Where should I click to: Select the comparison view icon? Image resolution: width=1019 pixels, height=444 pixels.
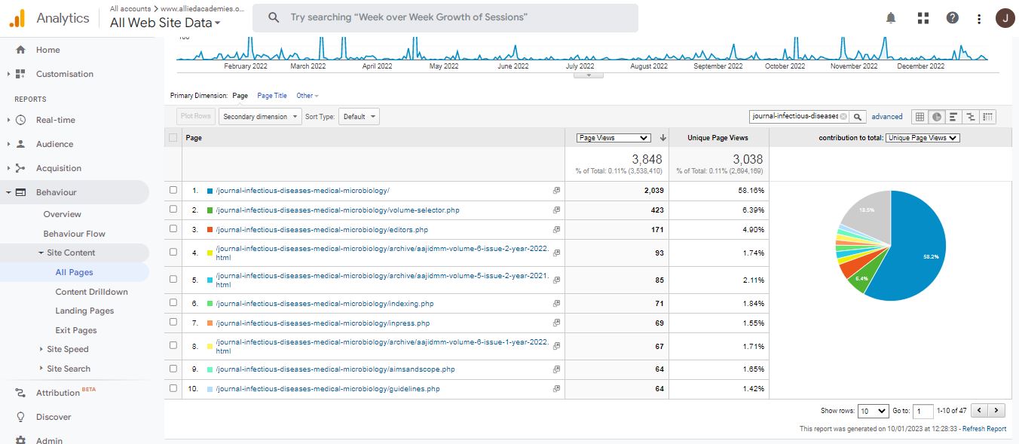coord(971,117)
